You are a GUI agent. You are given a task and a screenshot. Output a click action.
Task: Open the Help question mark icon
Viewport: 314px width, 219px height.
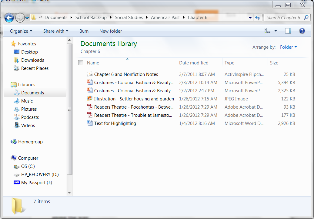[302, 31]
